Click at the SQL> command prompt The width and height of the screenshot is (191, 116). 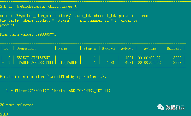click(4, 114)
